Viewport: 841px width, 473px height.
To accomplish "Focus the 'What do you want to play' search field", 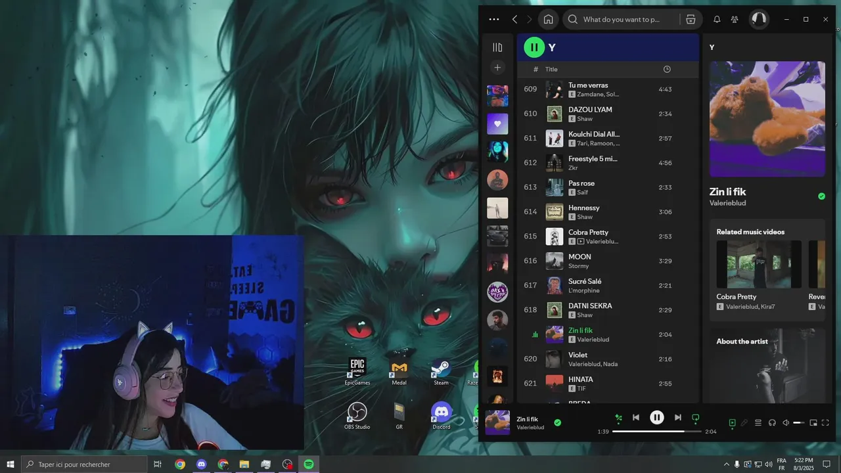I will 621,19.
